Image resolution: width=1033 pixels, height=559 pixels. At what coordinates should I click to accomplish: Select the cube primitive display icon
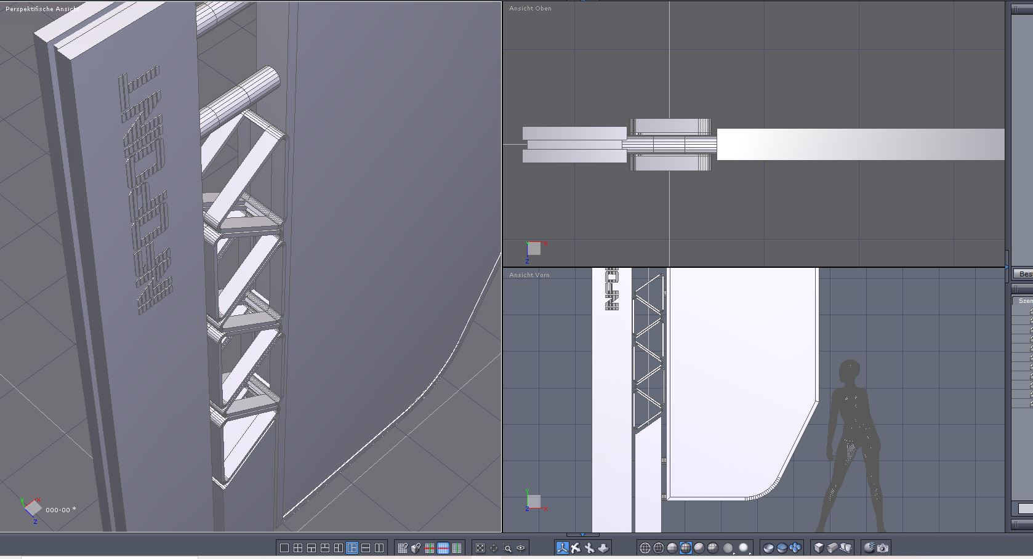818,548
